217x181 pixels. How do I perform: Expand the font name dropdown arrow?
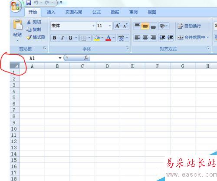[94, 26]
